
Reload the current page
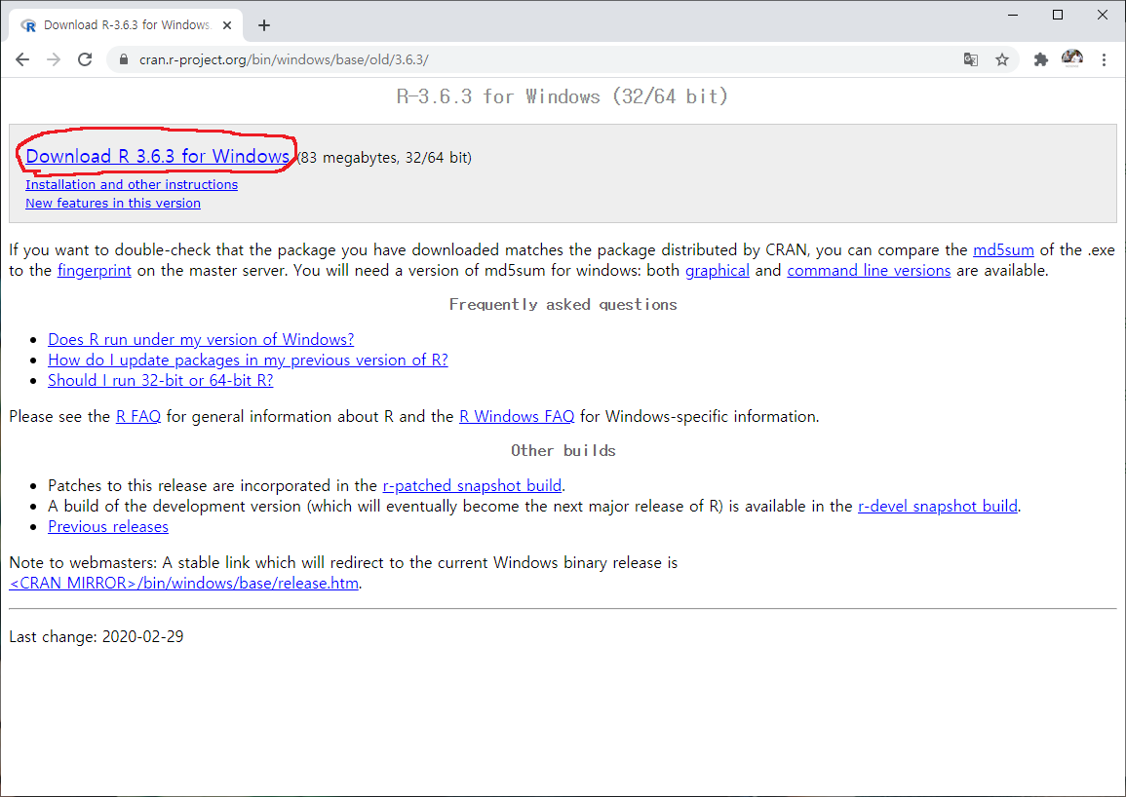(85, 59)
